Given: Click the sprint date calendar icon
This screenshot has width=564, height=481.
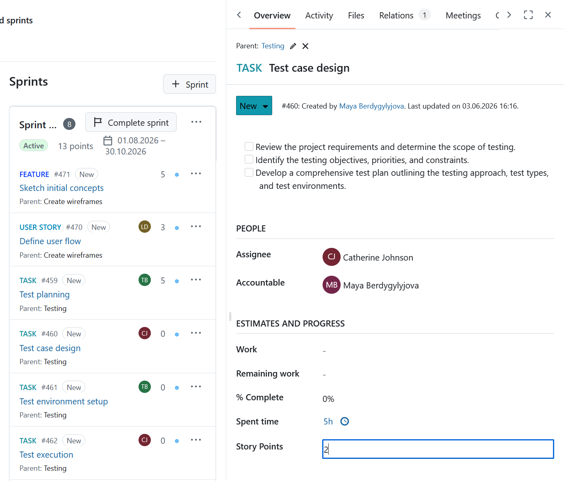Looking at the screenshot, I should (108, 141).
